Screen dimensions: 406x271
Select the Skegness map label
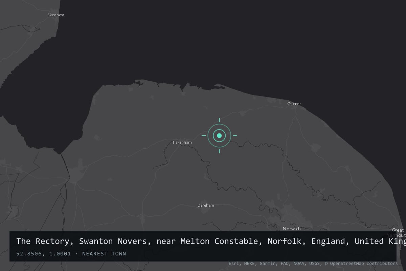coord(56,15)
